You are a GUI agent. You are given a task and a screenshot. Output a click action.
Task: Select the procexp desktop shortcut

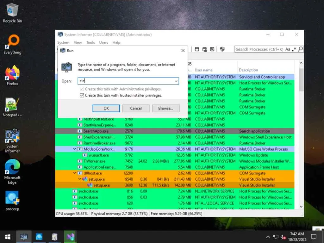point(12,201)
